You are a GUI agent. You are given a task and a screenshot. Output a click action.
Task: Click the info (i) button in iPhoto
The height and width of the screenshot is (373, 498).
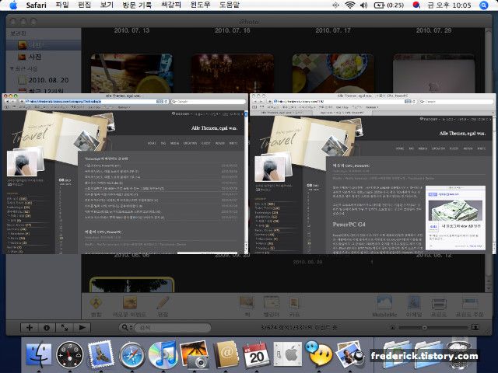[x=47, y=327]
